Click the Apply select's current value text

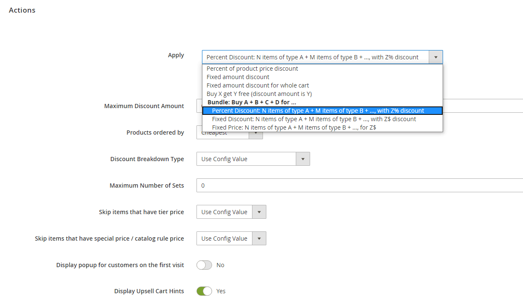click(313, 57)
